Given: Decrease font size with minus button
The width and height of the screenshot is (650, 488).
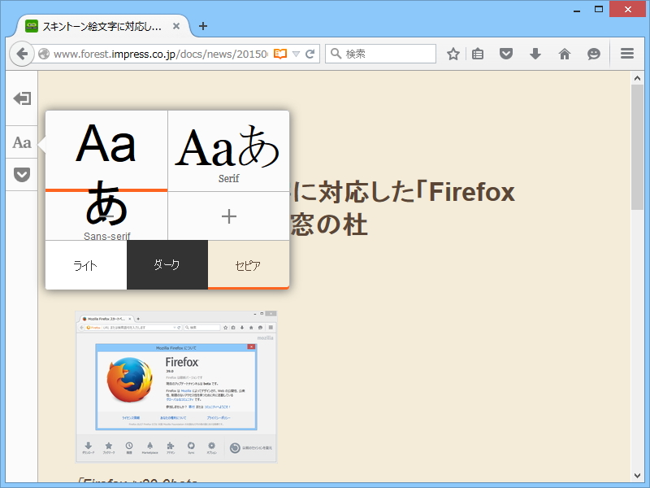Looking at the screenshot, I should [106, 216].
